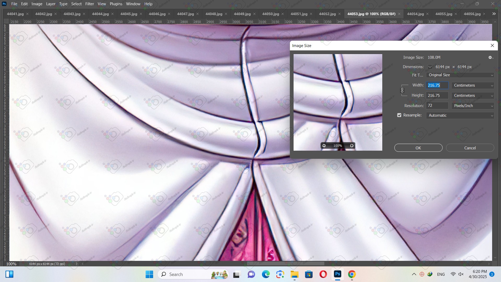
Task: Click the horizontal scrollbar thumb under the canvas
Action: (285, 264)
